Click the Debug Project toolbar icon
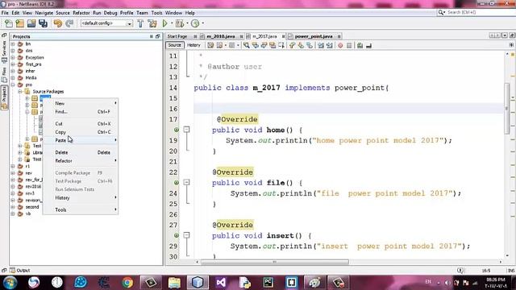The height and width of the screenshot is (290, 516). 180,23
